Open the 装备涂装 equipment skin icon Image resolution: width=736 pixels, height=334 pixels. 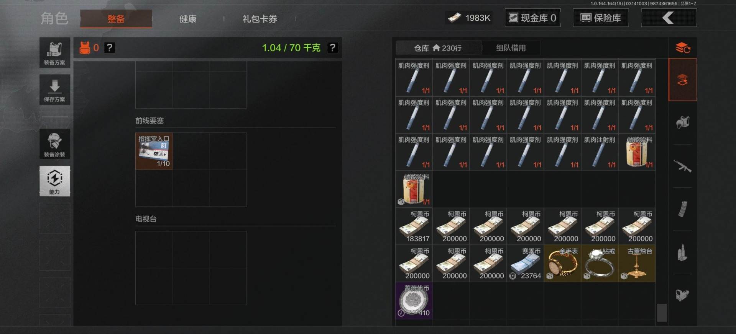click(x=54, y=144)
